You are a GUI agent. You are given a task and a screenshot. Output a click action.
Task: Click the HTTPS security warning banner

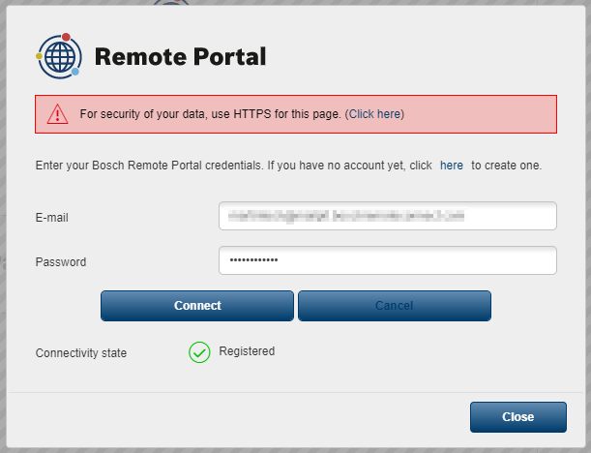[x=296, y=114]
